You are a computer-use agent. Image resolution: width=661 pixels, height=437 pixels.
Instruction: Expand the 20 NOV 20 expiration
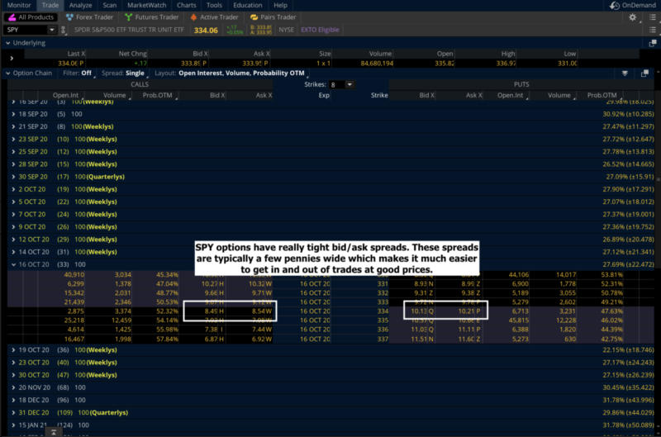13,387
